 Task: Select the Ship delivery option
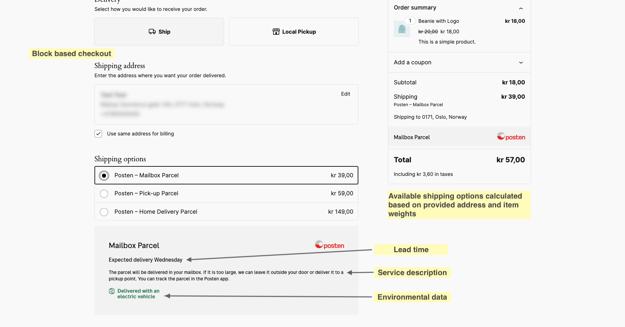click(x=159, y=32)
